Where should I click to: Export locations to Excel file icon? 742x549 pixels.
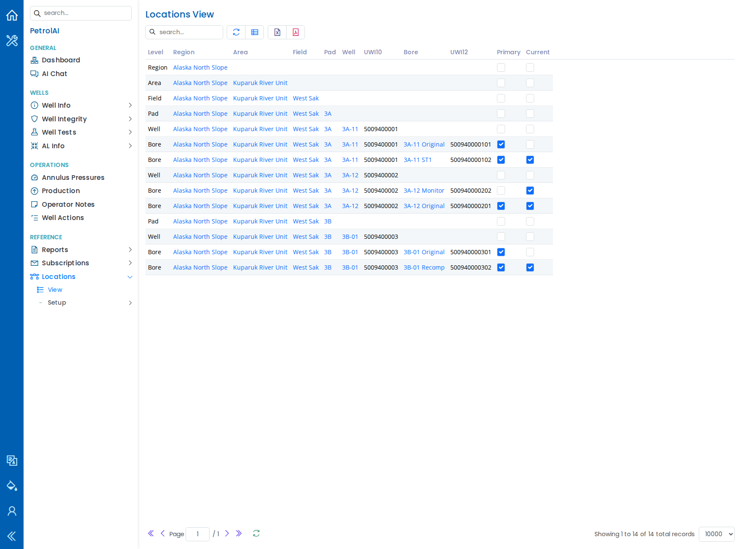point(277,32)
